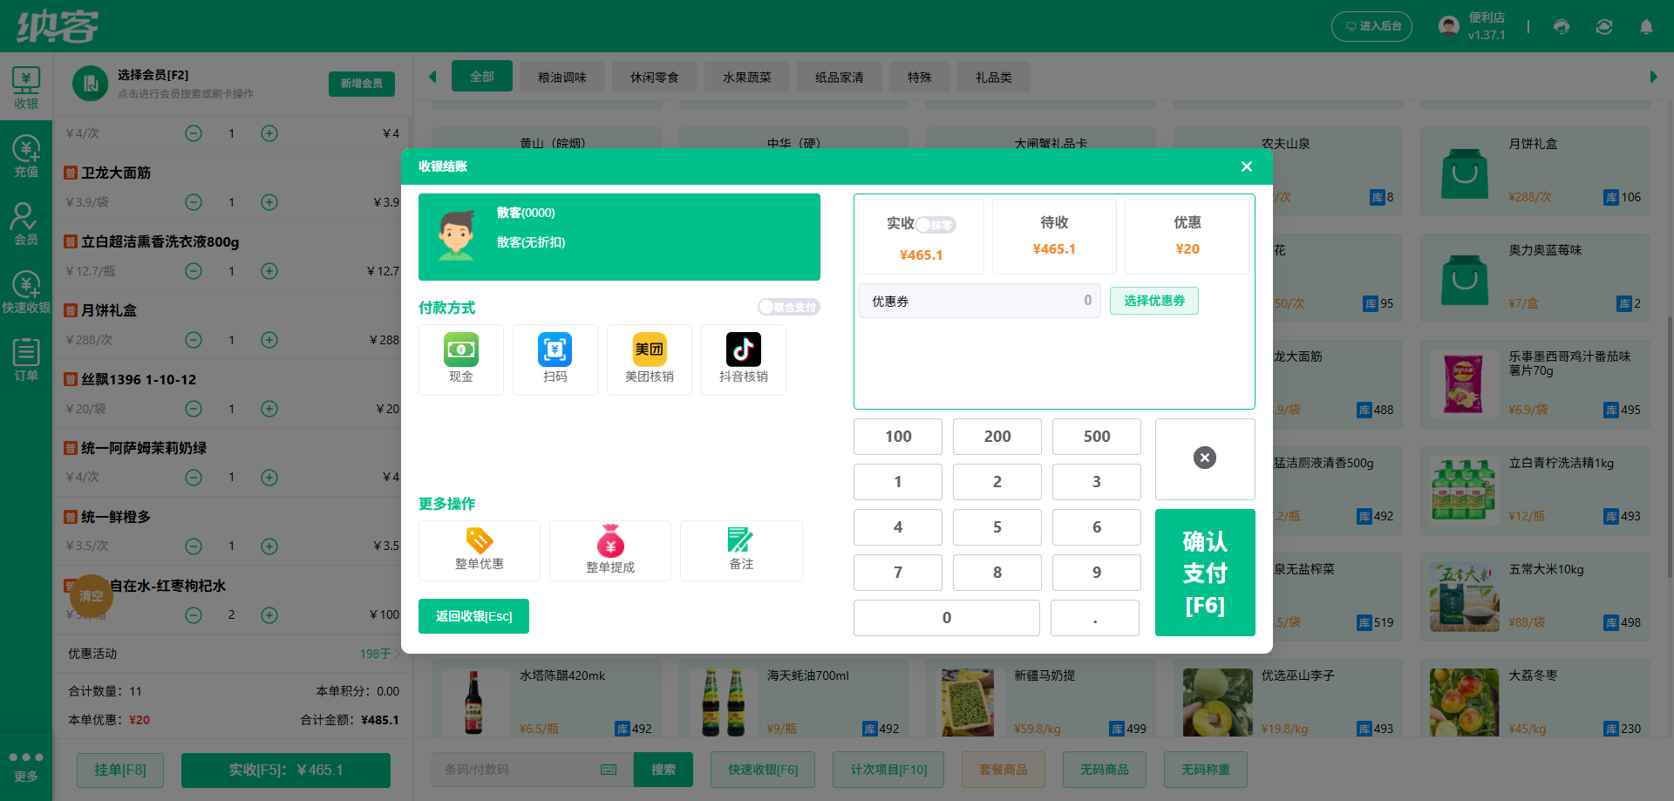Viewport: 1674px width, 801px height.
Task: Switch to the 特殊 category tab
Action: (x=919, y=78)
